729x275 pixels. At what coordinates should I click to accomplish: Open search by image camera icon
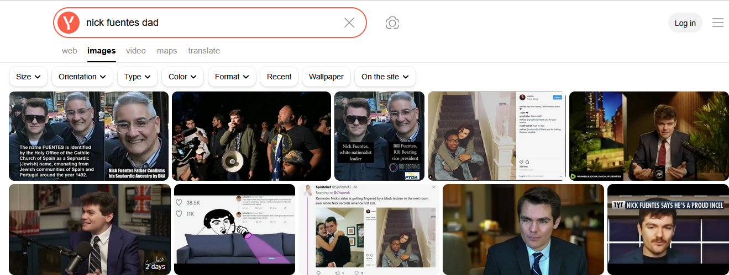click(x=392, y=23)
